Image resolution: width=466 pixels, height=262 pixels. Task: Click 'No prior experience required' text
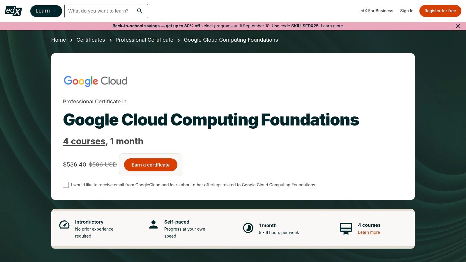(x=94, y=233)
